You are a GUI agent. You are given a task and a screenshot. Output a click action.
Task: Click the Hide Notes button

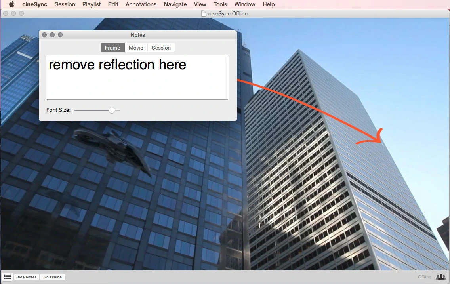point(27,277)
